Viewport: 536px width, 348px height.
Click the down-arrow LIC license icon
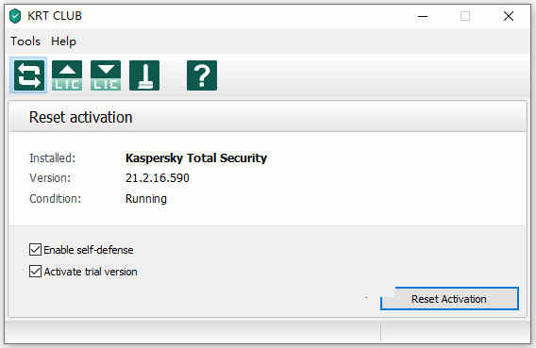click(106, 75)
